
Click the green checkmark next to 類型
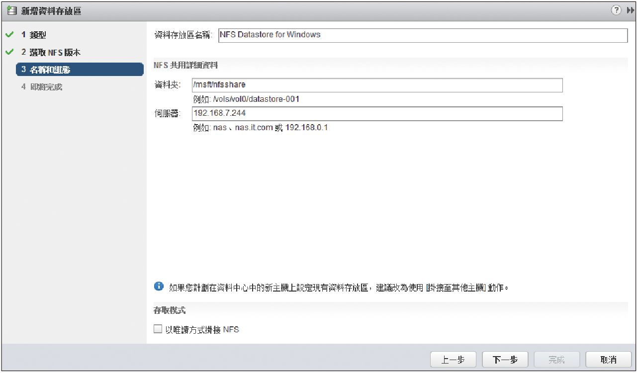(8, 35)
